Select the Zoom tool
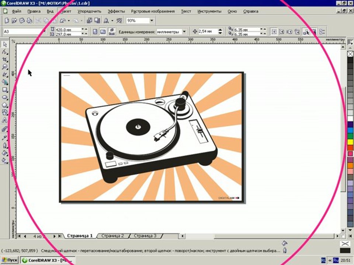354x265 pixels. point(5,67)
